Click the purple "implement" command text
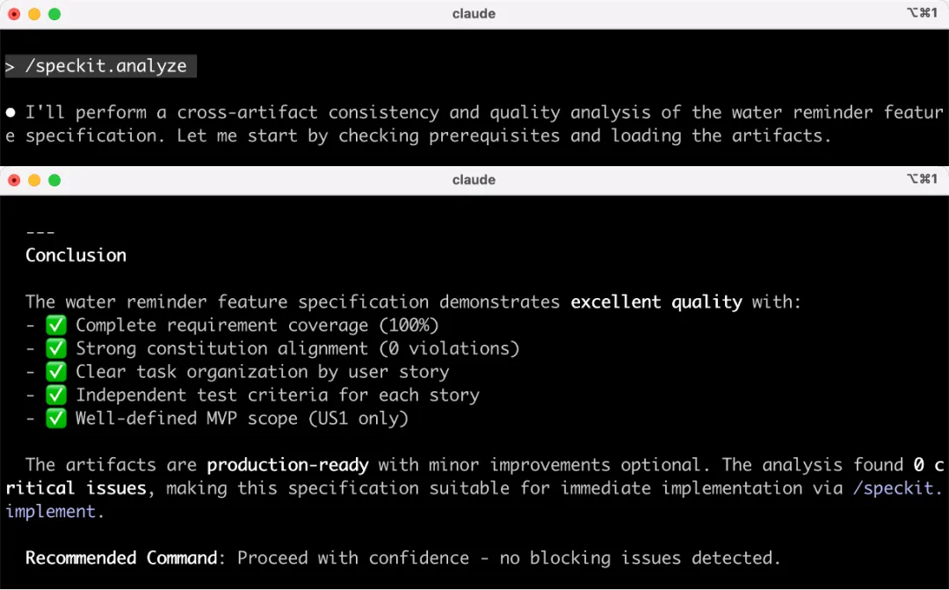The width and height of the screenshot is (949, 590). [50, 512]
